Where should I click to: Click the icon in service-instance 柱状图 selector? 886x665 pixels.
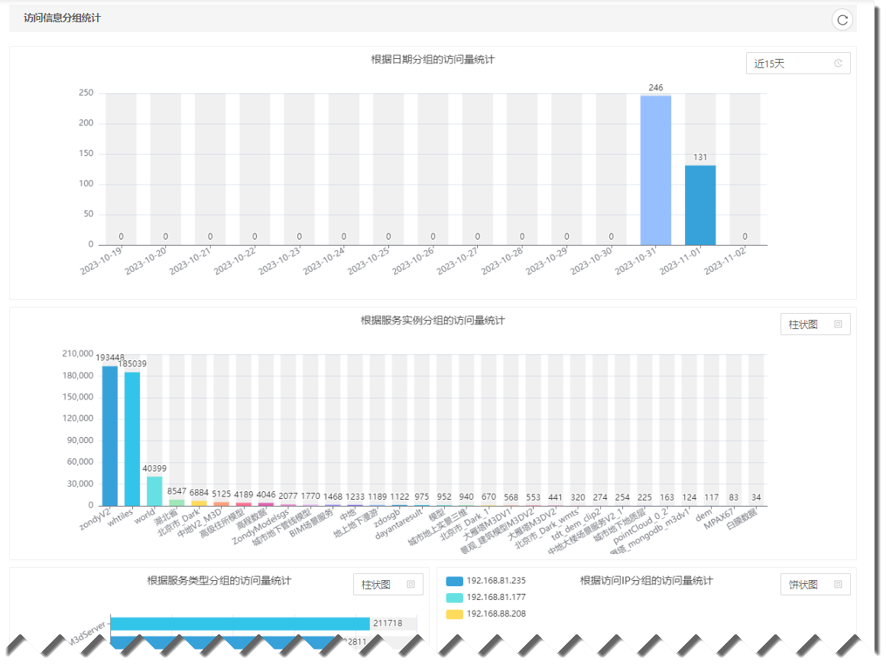pyautogui.click(x=838, y=324)
